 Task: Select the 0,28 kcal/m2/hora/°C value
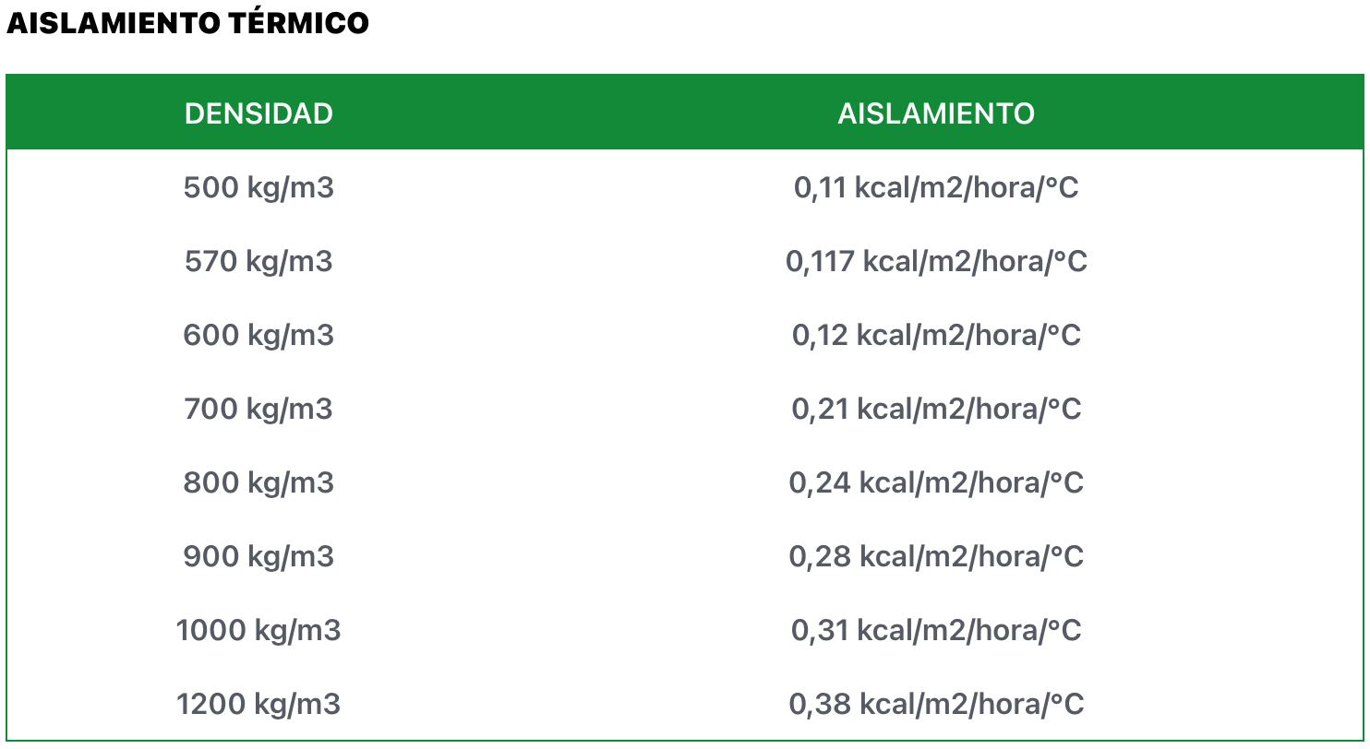click(x=936, y=557)
